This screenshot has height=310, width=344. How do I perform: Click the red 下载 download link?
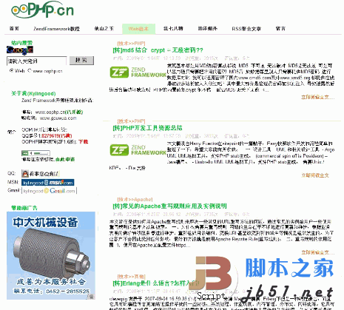click(84, 142)
